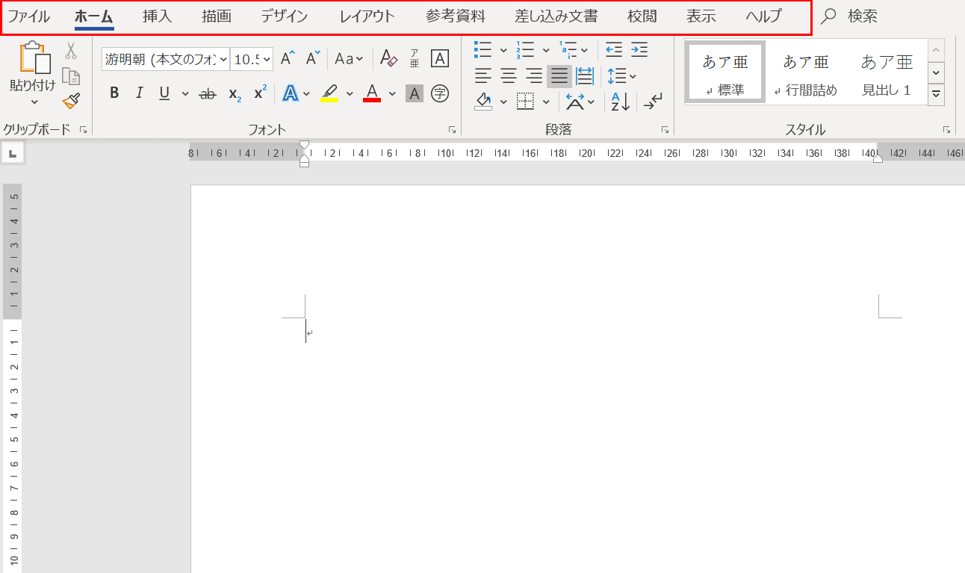The height and width of the screenshot is (573, 965).
Task: Toggle superscript formatting
Action: tap(260, 93)
